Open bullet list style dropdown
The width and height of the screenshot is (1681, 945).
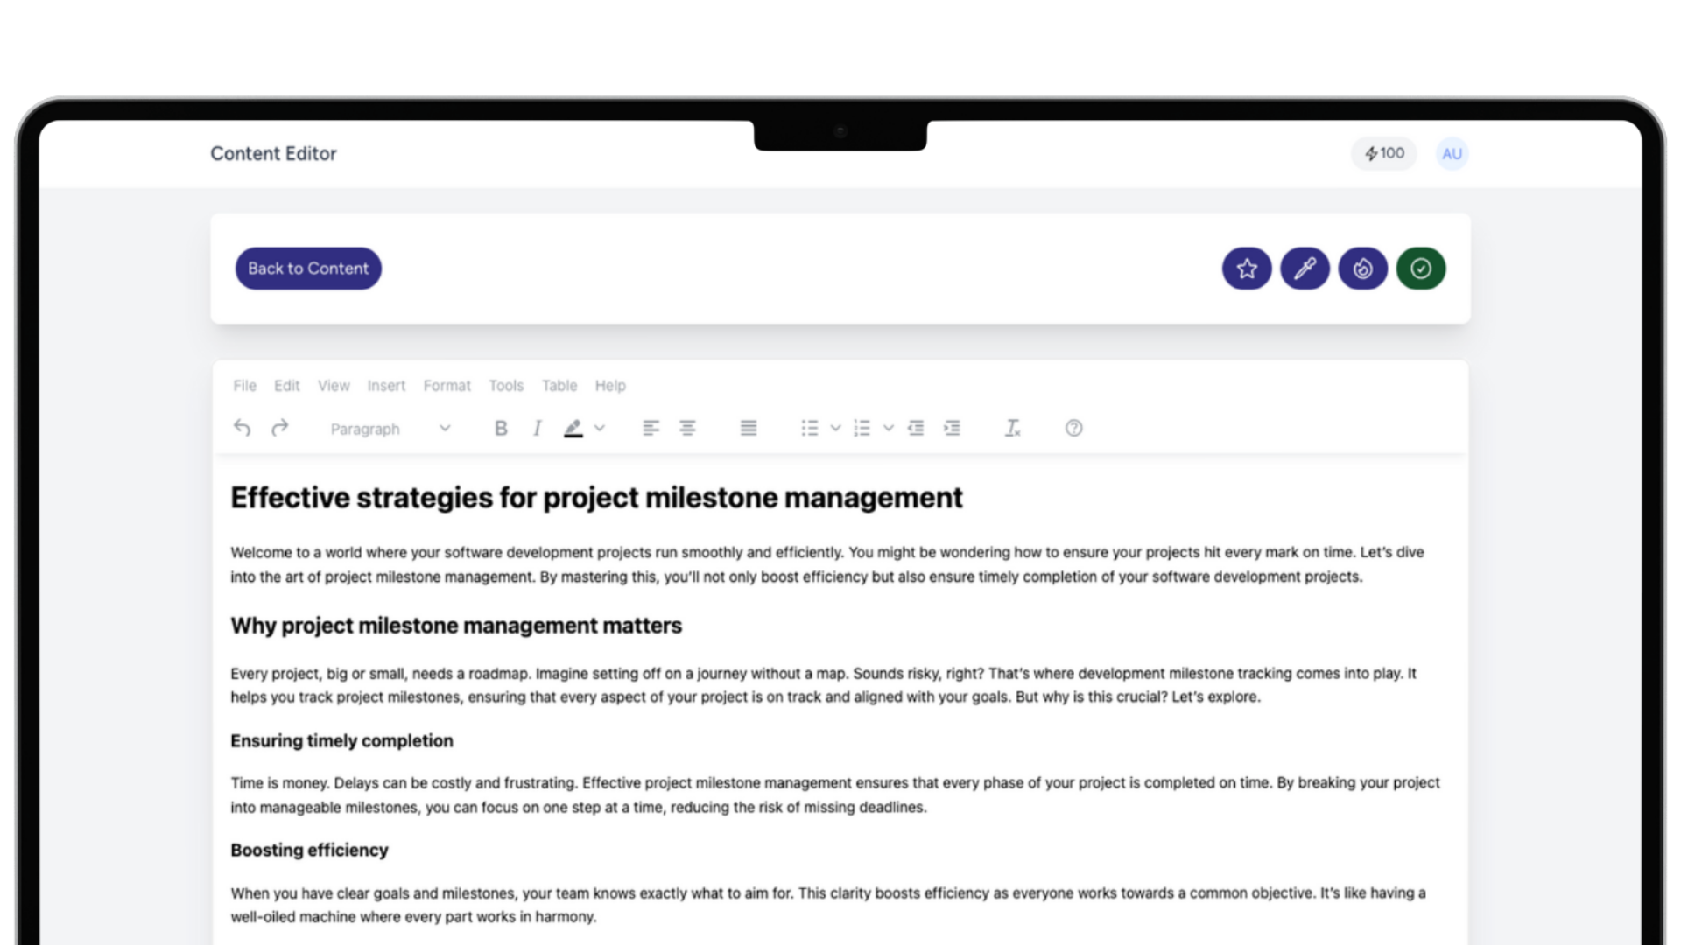tap(835, 428)
